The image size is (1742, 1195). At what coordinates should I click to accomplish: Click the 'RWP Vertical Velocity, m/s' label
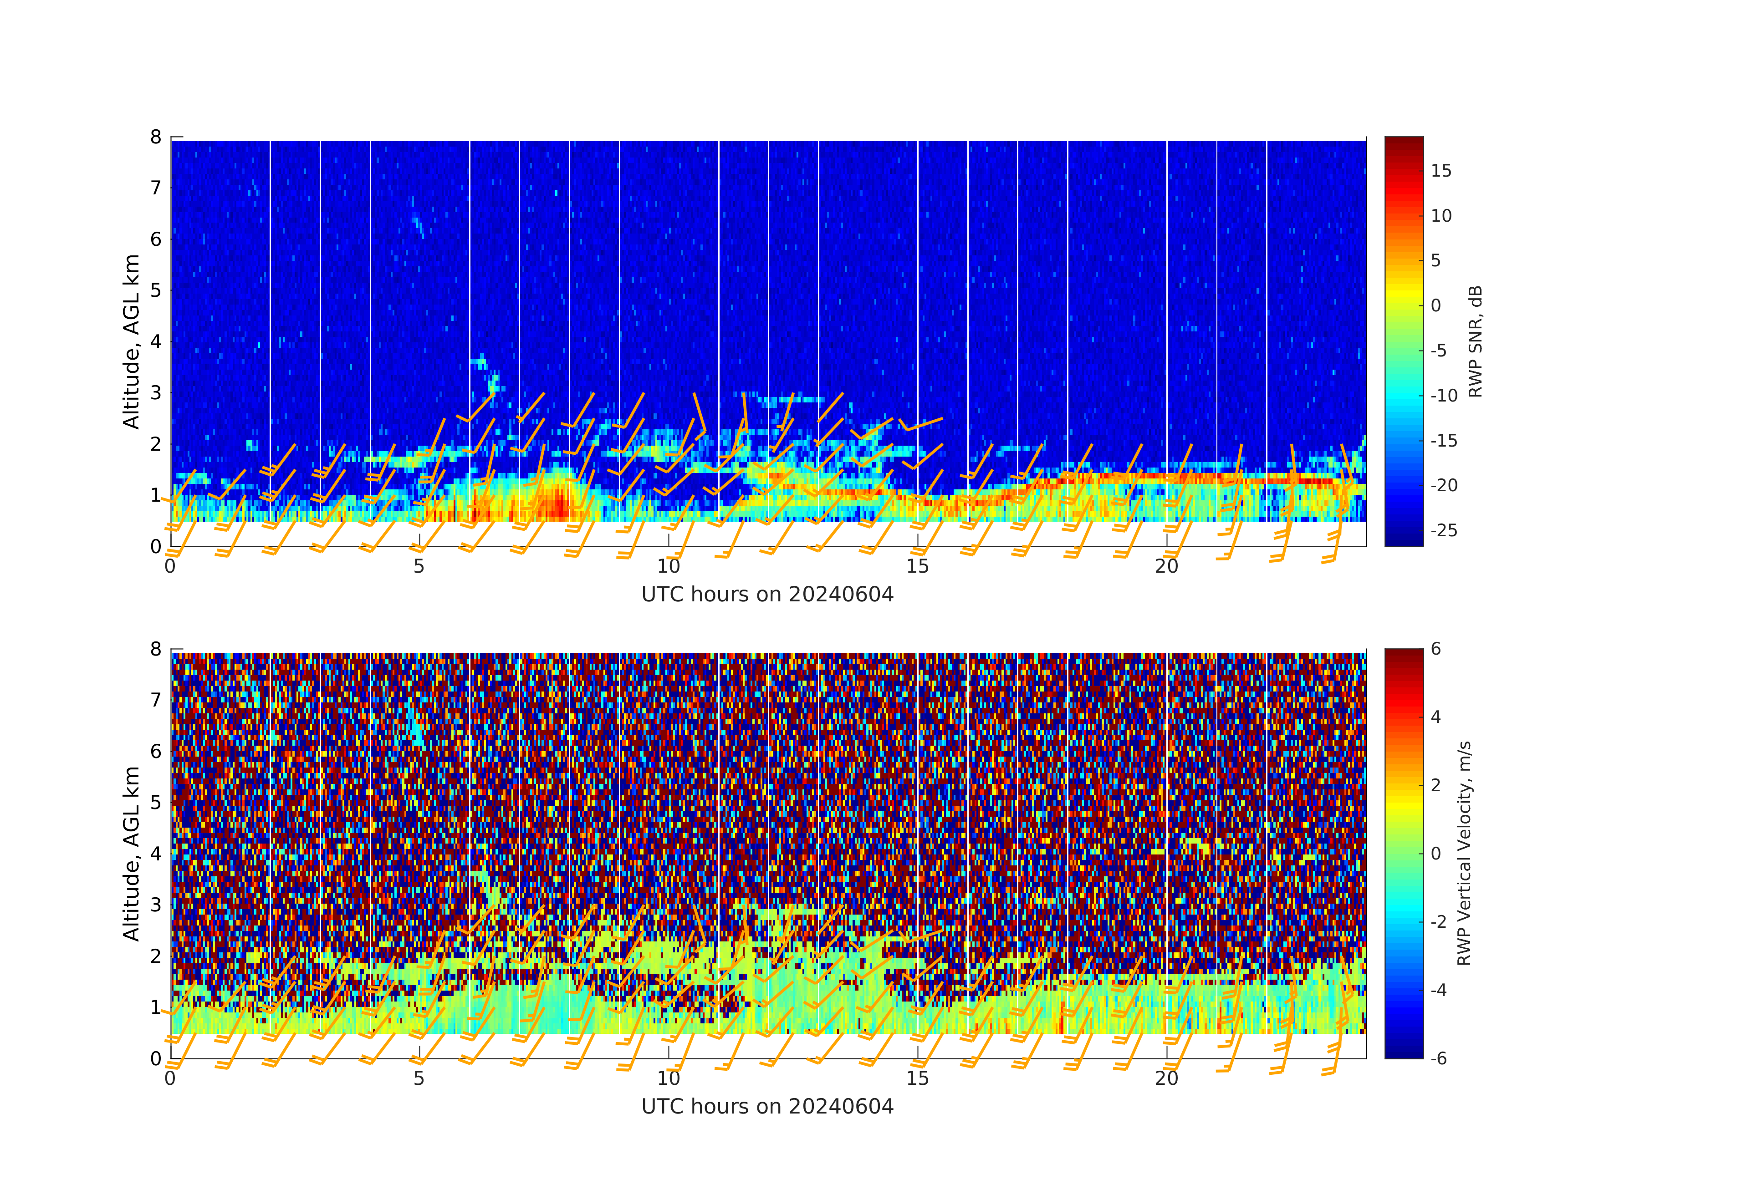[x=1464, y=853]
